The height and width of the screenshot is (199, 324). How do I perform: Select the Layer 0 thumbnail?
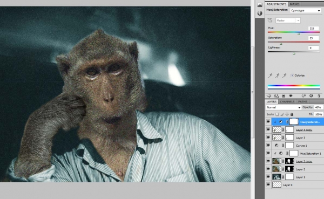(x=276, y=185)
